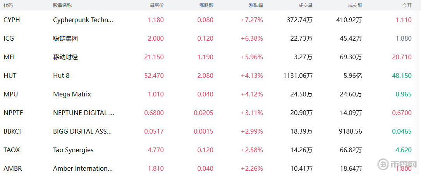Select the BBKCF ticker code
Image resolution: width=421 pixels, height=175 pixels.
pyautogui.click(x=13, y=131)
